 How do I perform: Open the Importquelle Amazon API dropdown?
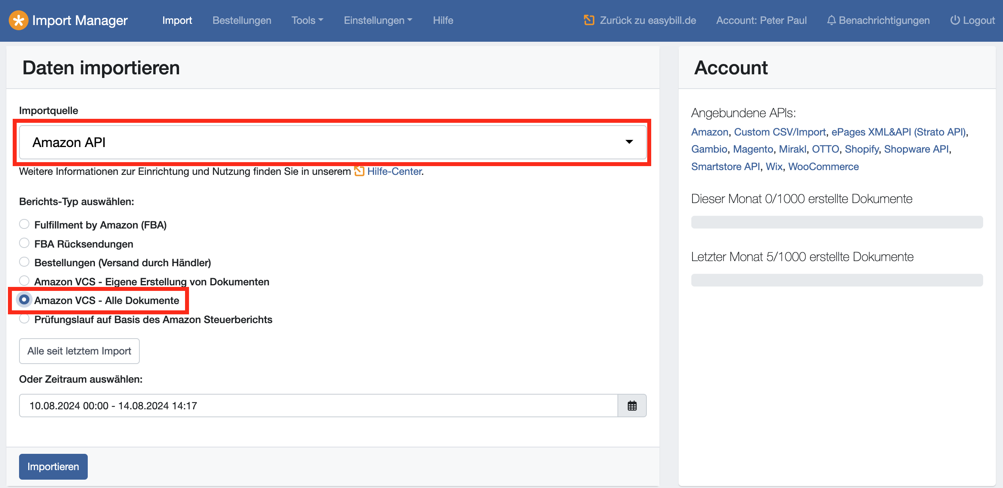(333, 142)
